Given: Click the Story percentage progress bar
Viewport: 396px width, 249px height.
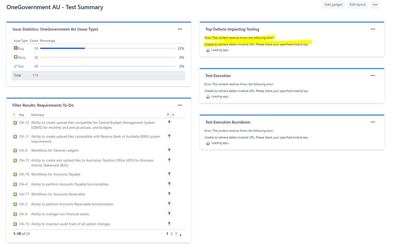Looking at the screenshot, I should click(107, 57).
